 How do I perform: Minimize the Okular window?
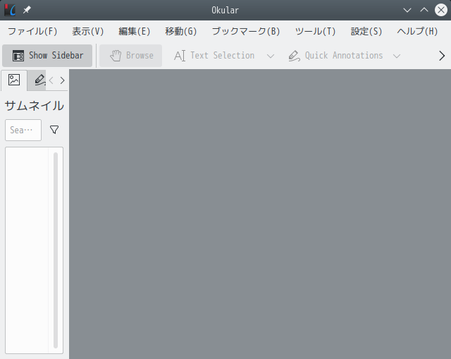[407, 10]
